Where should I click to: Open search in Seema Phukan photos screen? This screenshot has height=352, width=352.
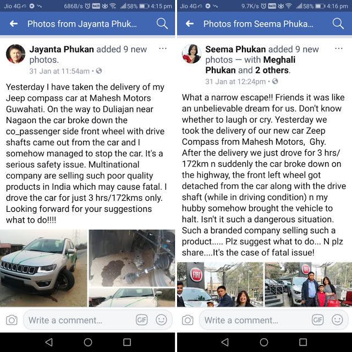pyautogui.click(x=338, y=24)
